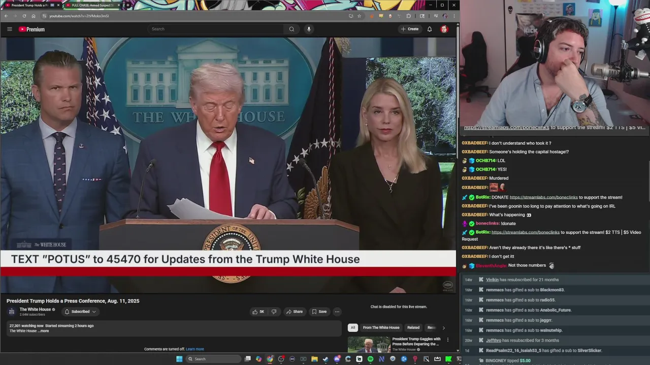Bookmark this page with the star icon

click(x=359, y=16)
